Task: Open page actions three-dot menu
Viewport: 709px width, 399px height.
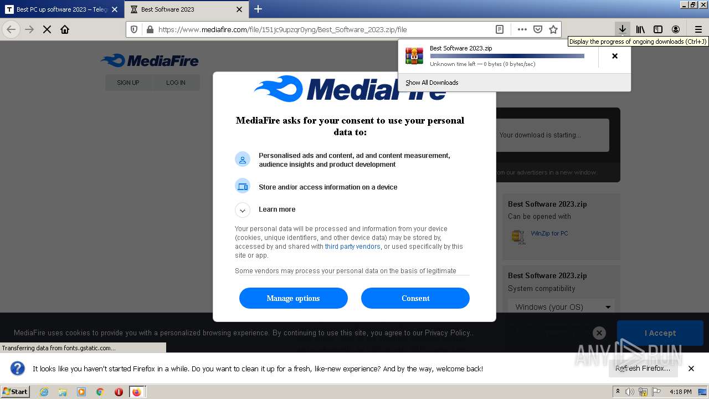Action: click(522, 29)
